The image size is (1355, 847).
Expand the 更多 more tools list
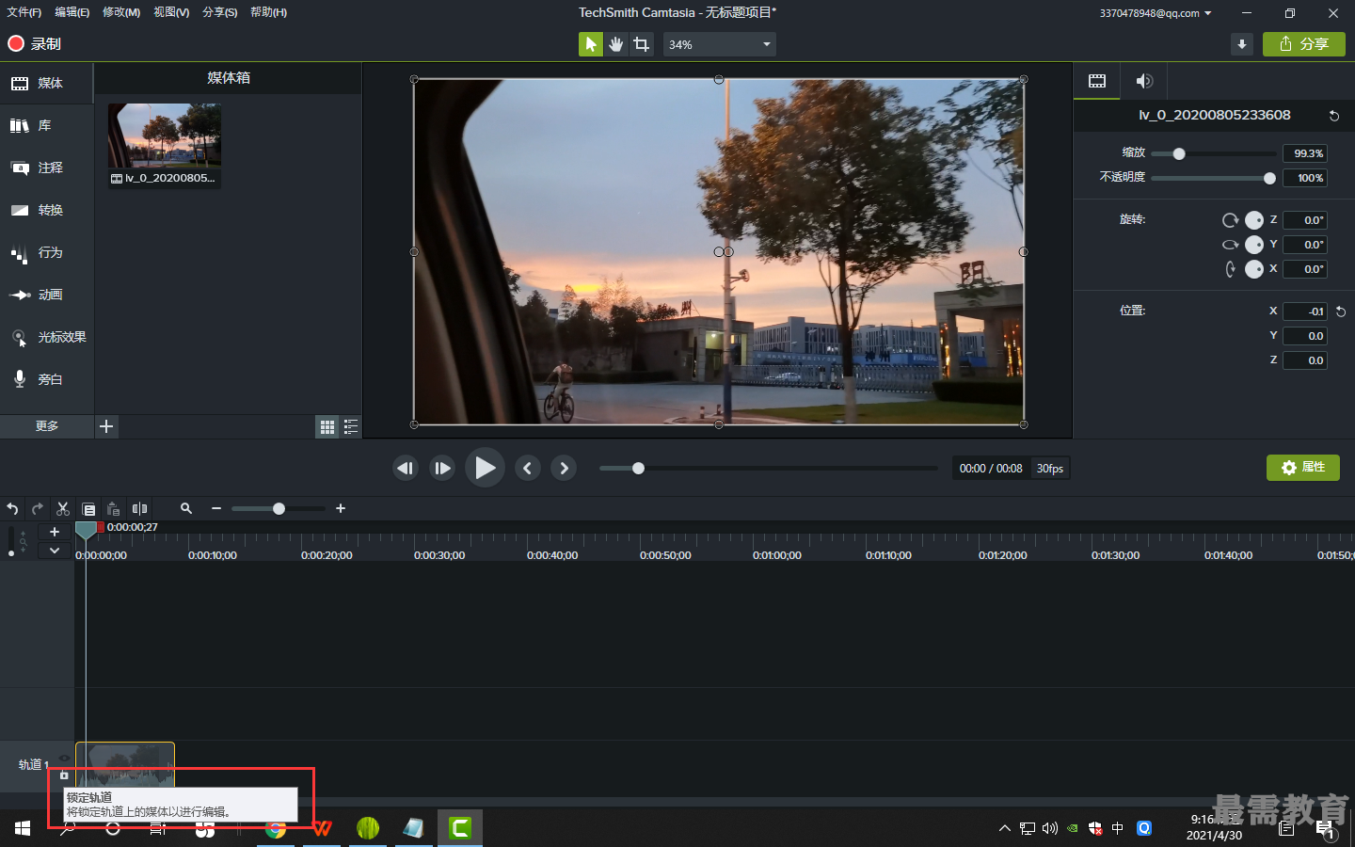[x=47, y=426]
